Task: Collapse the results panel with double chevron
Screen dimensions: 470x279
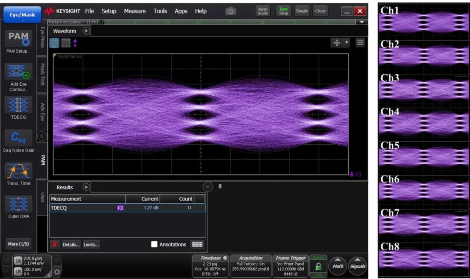Action: (x=208, y=186)
